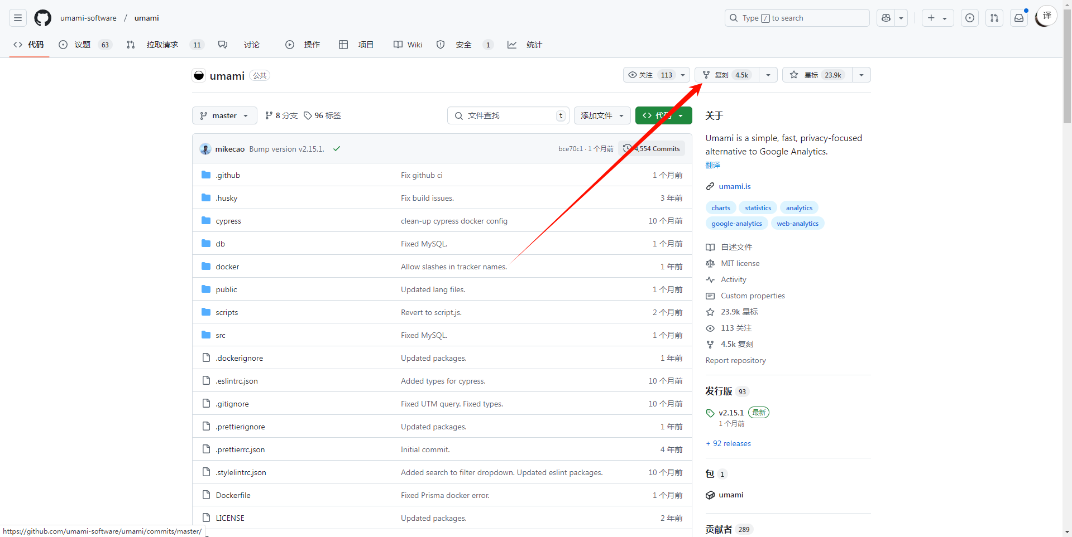The height and width of the screenshot is (537, 1072).
Task: Switch to the 拉取请求 tab
Action: pyautogui.click(x=165, y=45)
